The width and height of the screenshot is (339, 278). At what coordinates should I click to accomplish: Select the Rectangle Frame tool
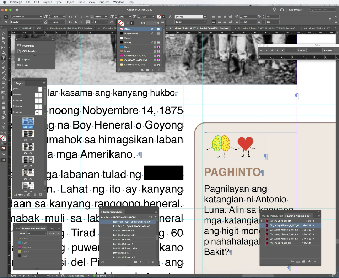click(x=4, y=77)
